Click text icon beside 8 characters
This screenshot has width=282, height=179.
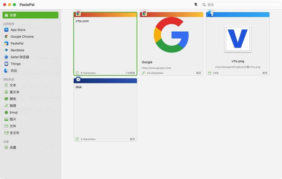[x=77, y=73]
